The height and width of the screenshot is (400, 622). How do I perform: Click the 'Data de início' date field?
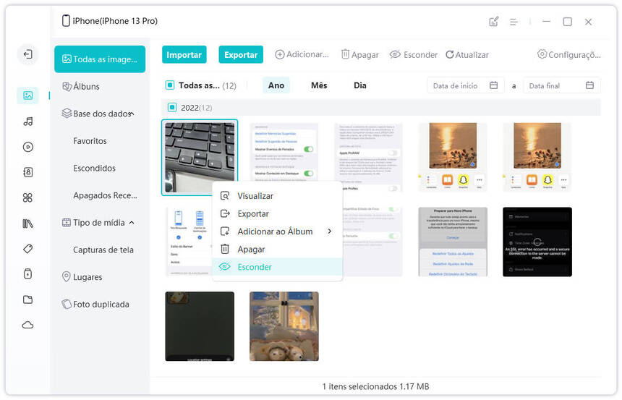[x=465, y=85]
